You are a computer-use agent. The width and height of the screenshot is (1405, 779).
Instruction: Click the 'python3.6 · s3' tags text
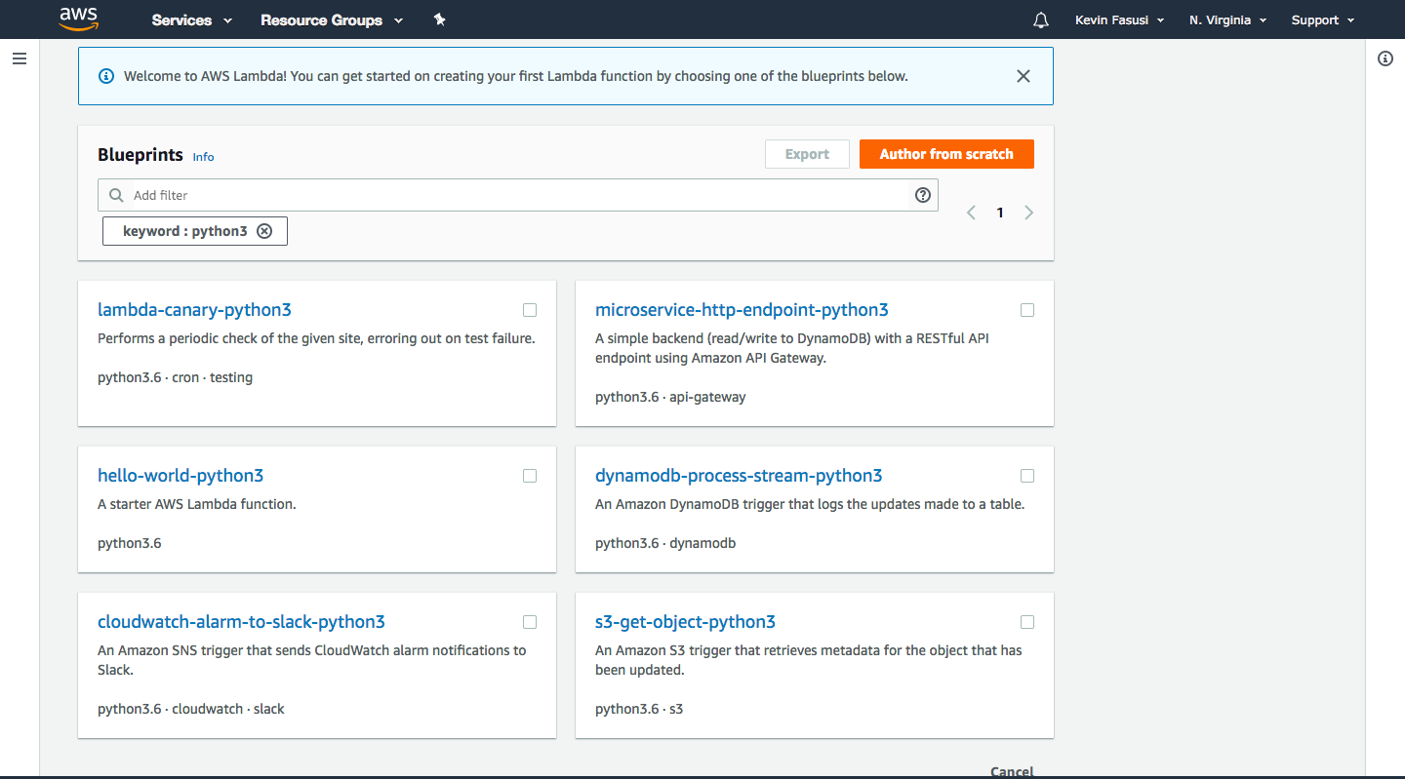coord(639,709)
